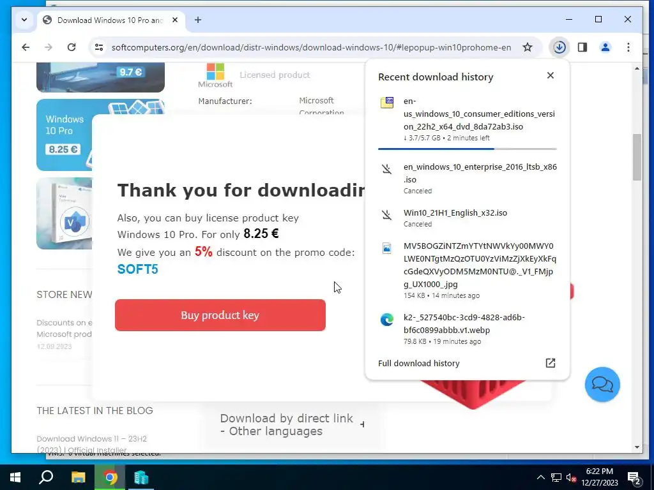Click the ISO file icon of consumer editions download
Image resolution: width=654 pixels, height=490 pixels.
tap(387, 102)
